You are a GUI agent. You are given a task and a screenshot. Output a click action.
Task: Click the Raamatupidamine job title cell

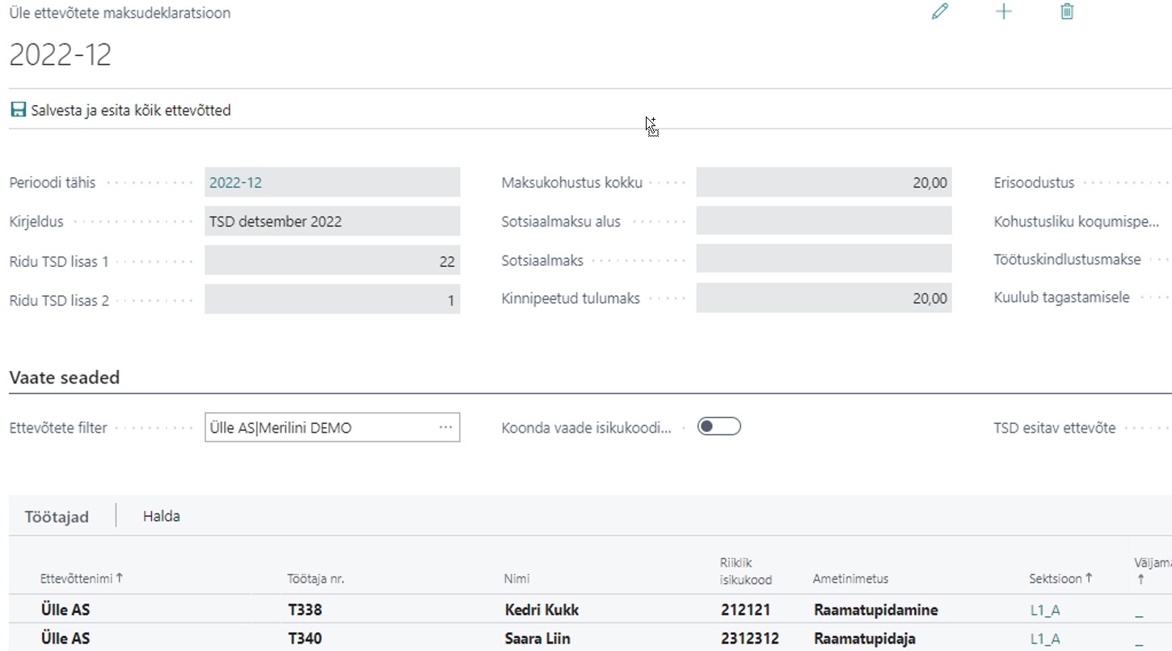coord(876,610)
